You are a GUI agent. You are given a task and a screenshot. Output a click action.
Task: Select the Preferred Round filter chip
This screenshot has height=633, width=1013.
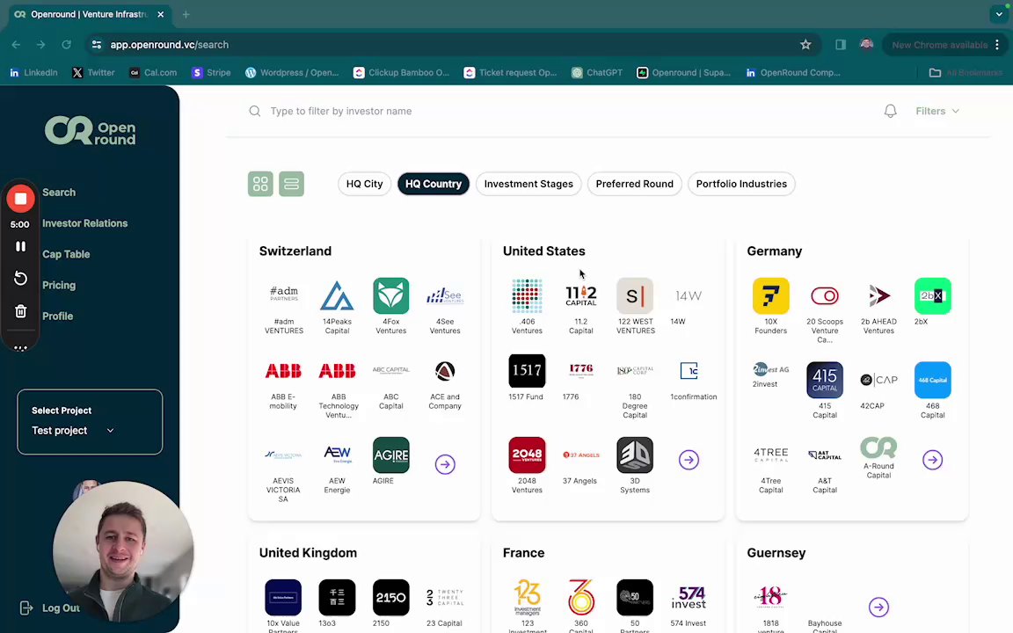pos(634,184)
